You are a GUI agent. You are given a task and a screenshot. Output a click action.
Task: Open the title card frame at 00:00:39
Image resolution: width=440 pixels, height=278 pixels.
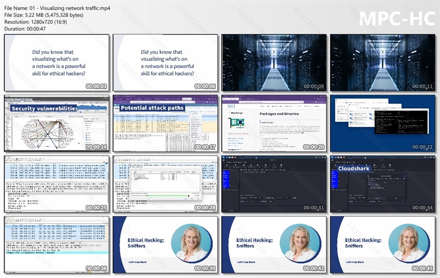tap(165, 245)
